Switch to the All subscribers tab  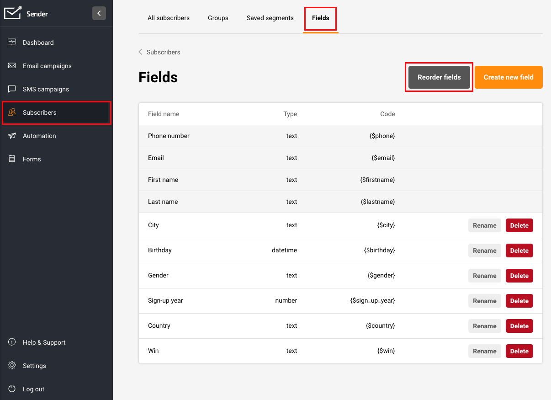169,18
